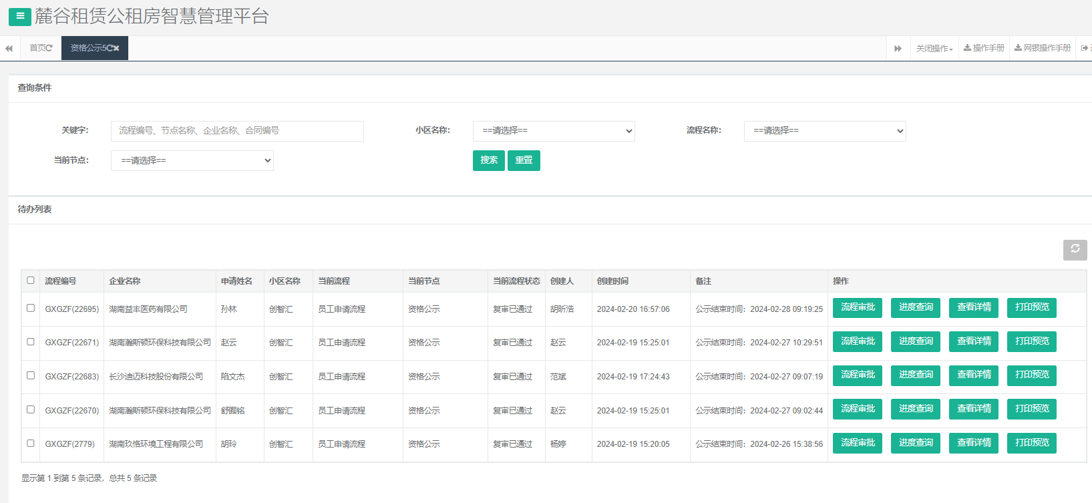Click 流程审批 for row GXGZF(22671)

click(857, 341)
